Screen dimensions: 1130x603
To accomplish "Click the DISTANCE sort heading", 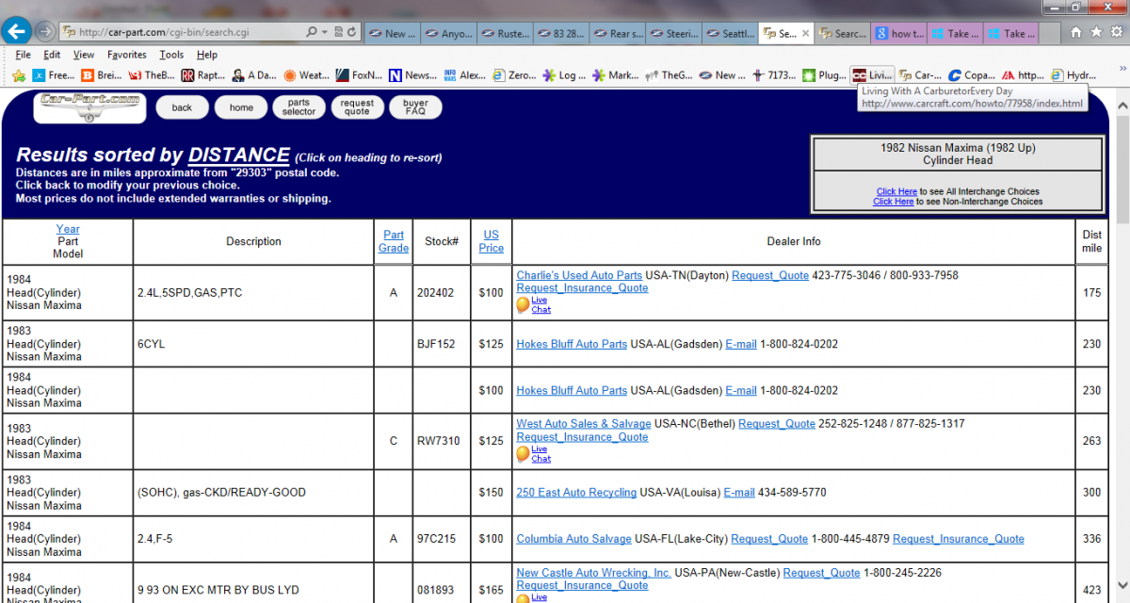I will click(239, 155).
